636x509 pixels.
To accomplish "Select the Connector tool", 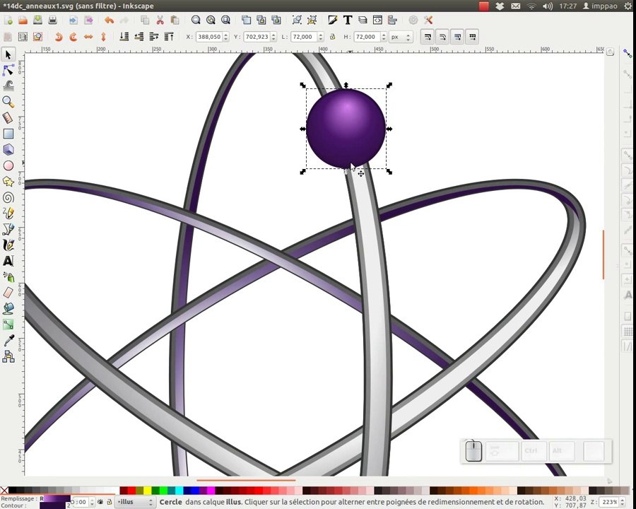I will click(8, 356).
